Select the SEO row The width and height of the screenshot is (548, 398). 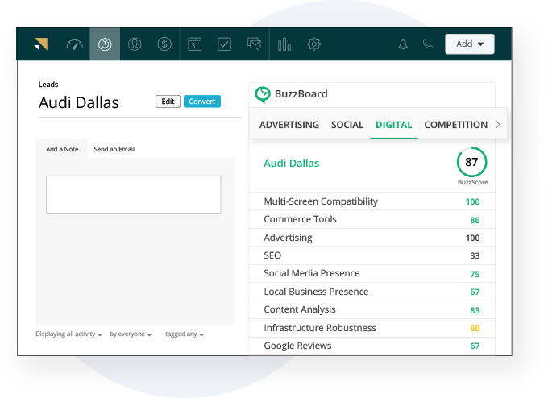point(372,255)
